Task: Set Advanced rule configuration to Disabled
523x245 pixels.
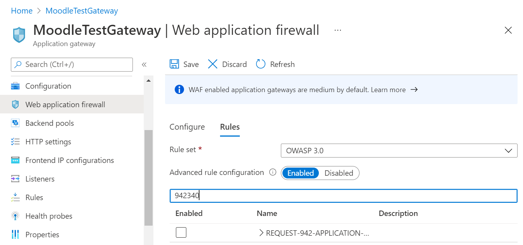Action: click(339, 173)
